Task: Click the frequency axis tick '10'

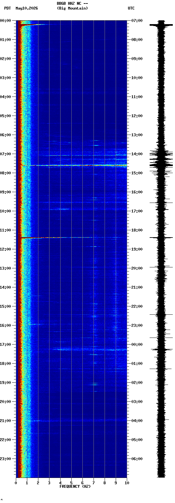Action: [x=127, y=483]
